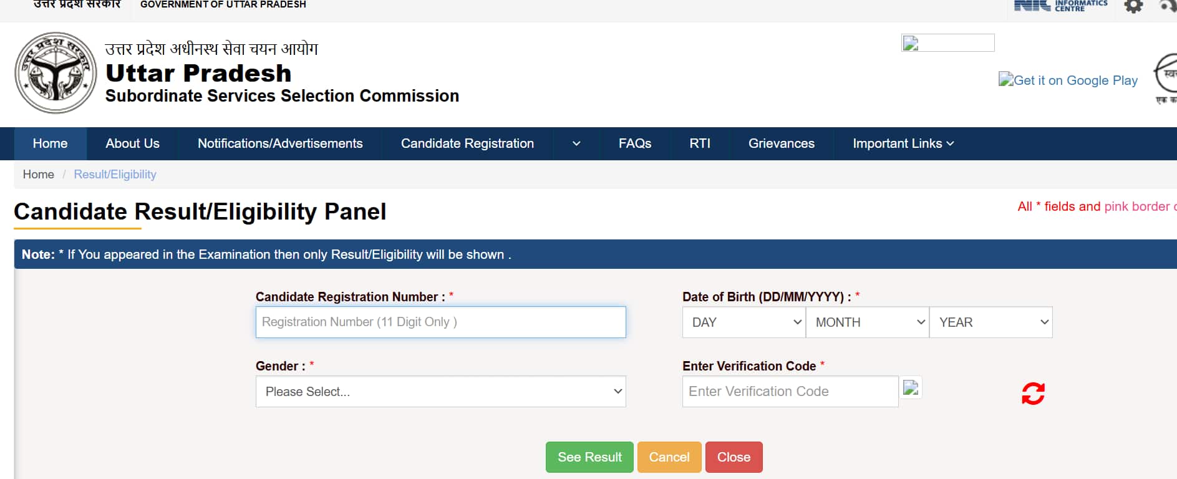Open the DAY dropdown
Screen dimensions: 1177x479
[743, 322]
